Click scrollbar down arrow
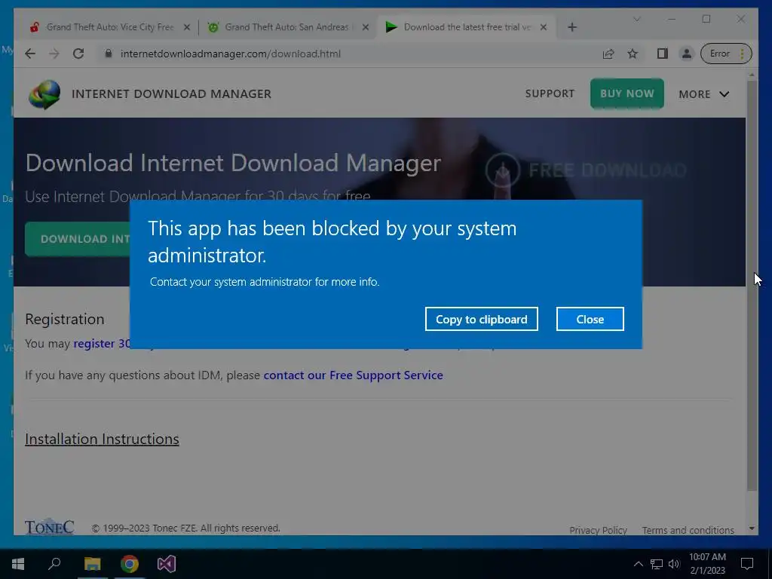Screen dimensions: 772x579 [752, 528]
